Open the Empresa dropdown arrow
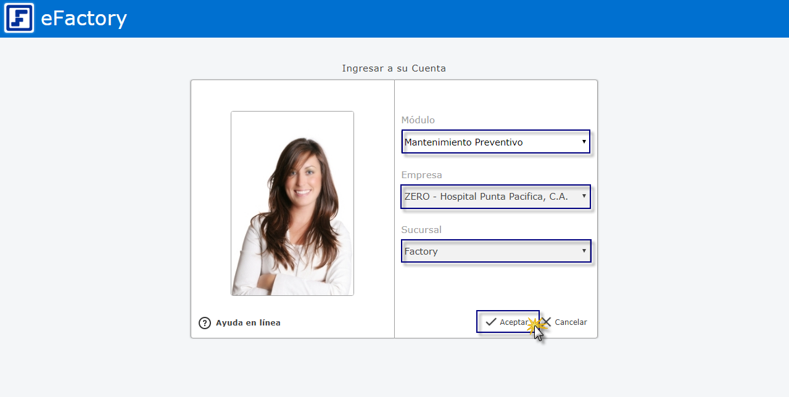 coord(584,197)
